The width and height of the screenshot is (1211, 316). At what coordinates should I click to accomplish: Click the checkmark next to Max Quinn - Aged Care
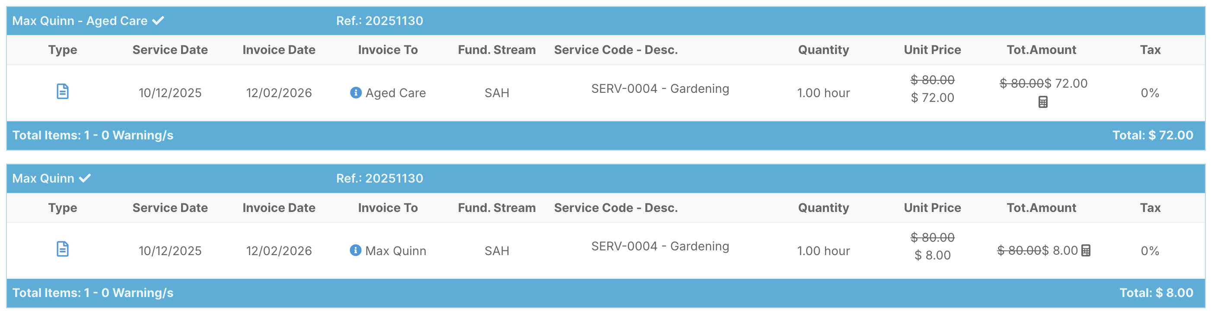(158, 21)
